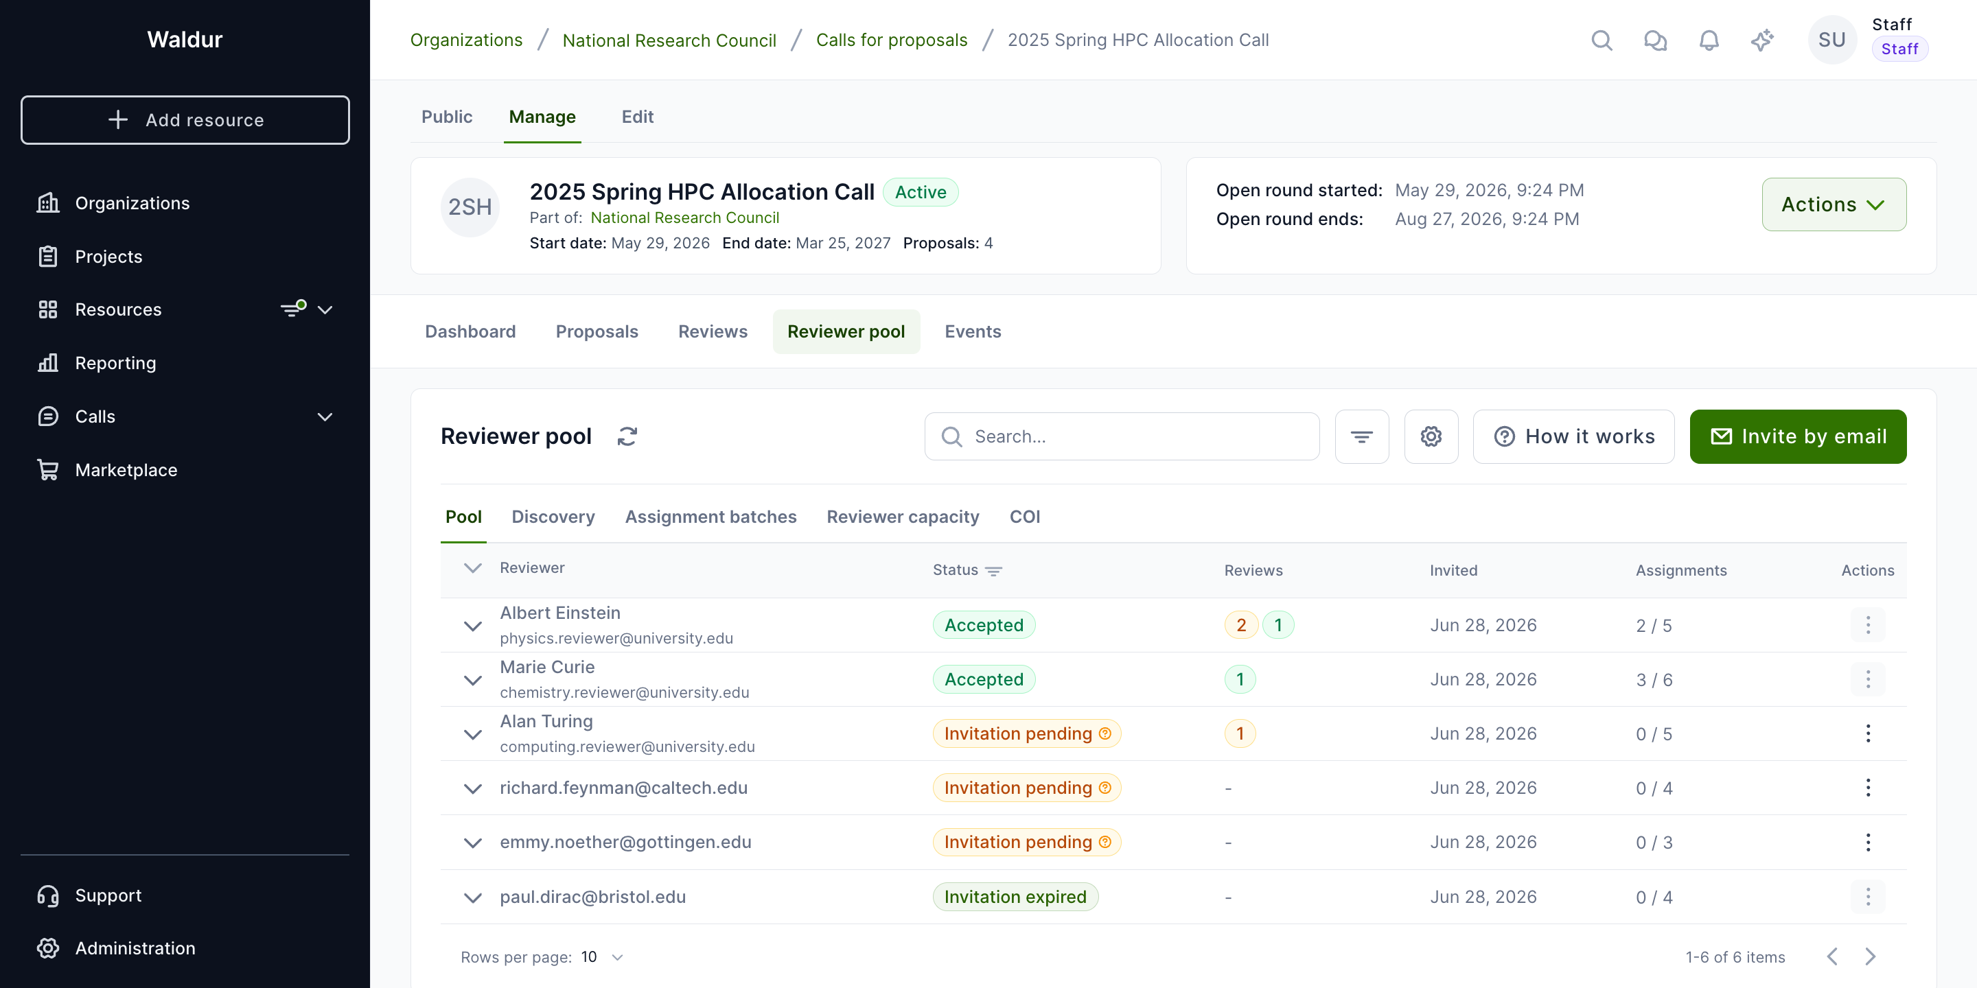
Task: Click the Waldur logo title
Action: [185, 39]
